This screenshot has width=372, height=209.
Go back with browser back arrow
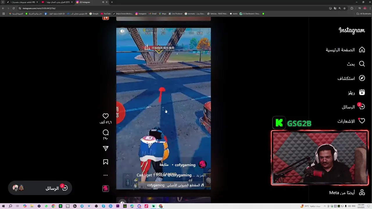(x=3, y=8)
